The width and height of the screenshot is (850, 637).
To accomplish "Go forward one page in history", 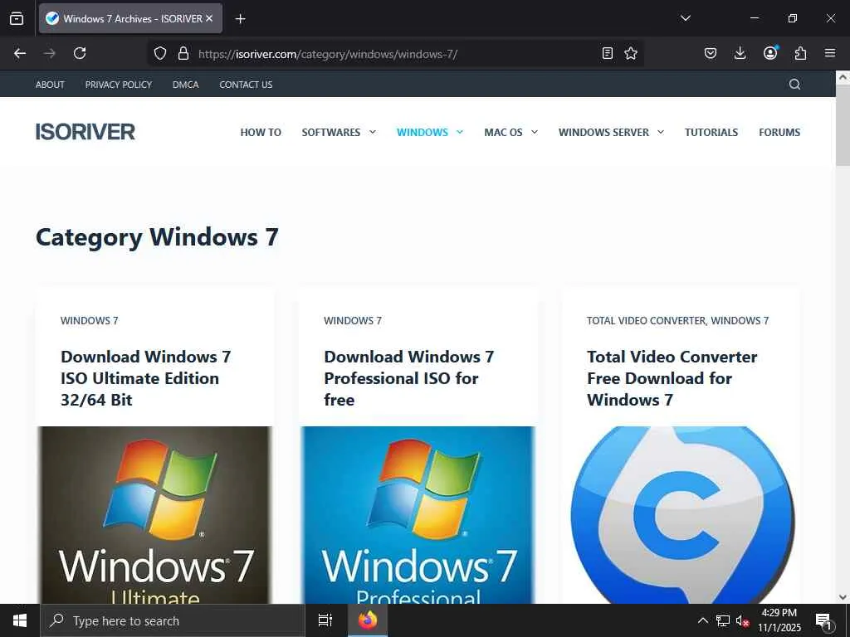I will click(x=50, y=53).
